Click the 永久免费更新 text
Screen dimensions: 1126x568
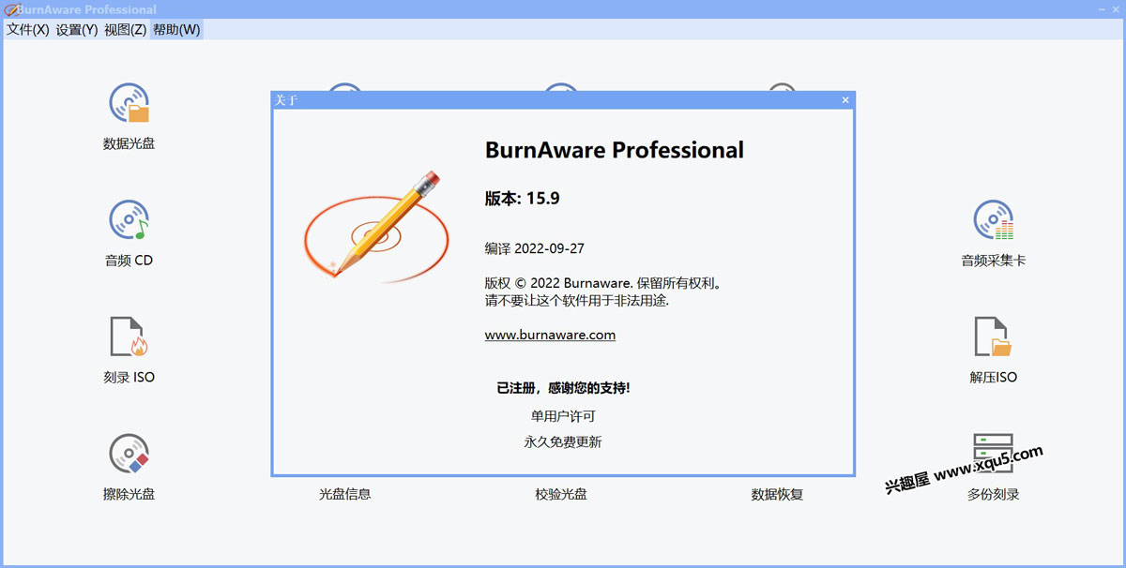[563, 441]
